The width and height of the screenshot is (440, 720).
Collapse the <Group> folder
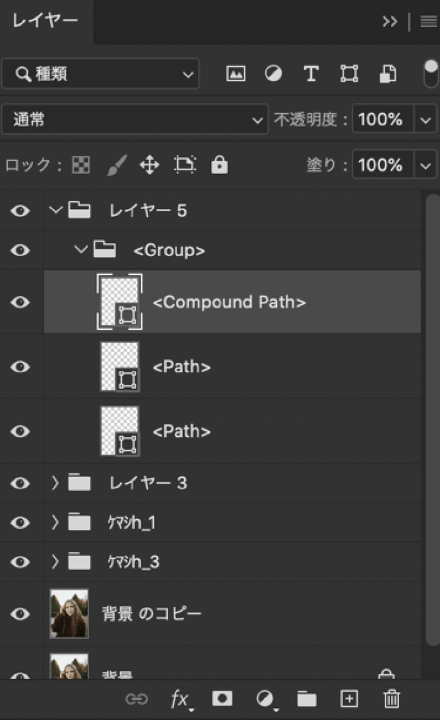pyautogui.click(x=81, y=250)
